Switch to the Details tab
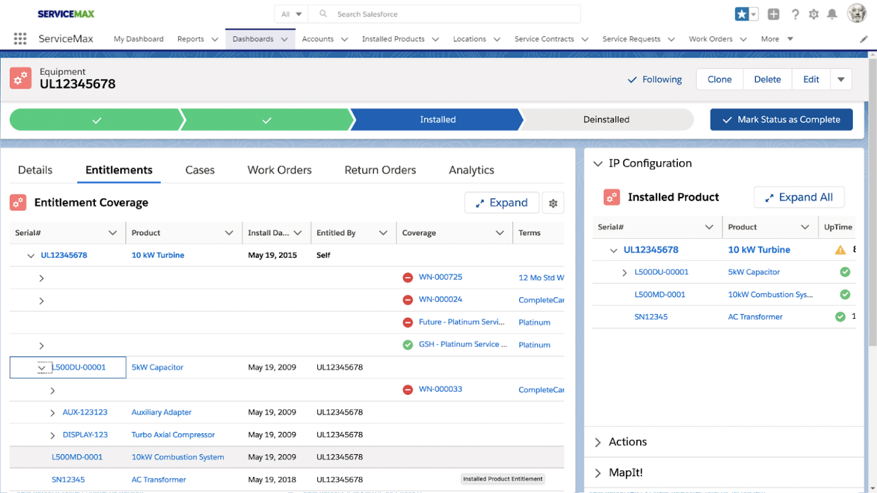Image resolution: width=877 pixels, height=493 pixels. [x=35, y=170]
